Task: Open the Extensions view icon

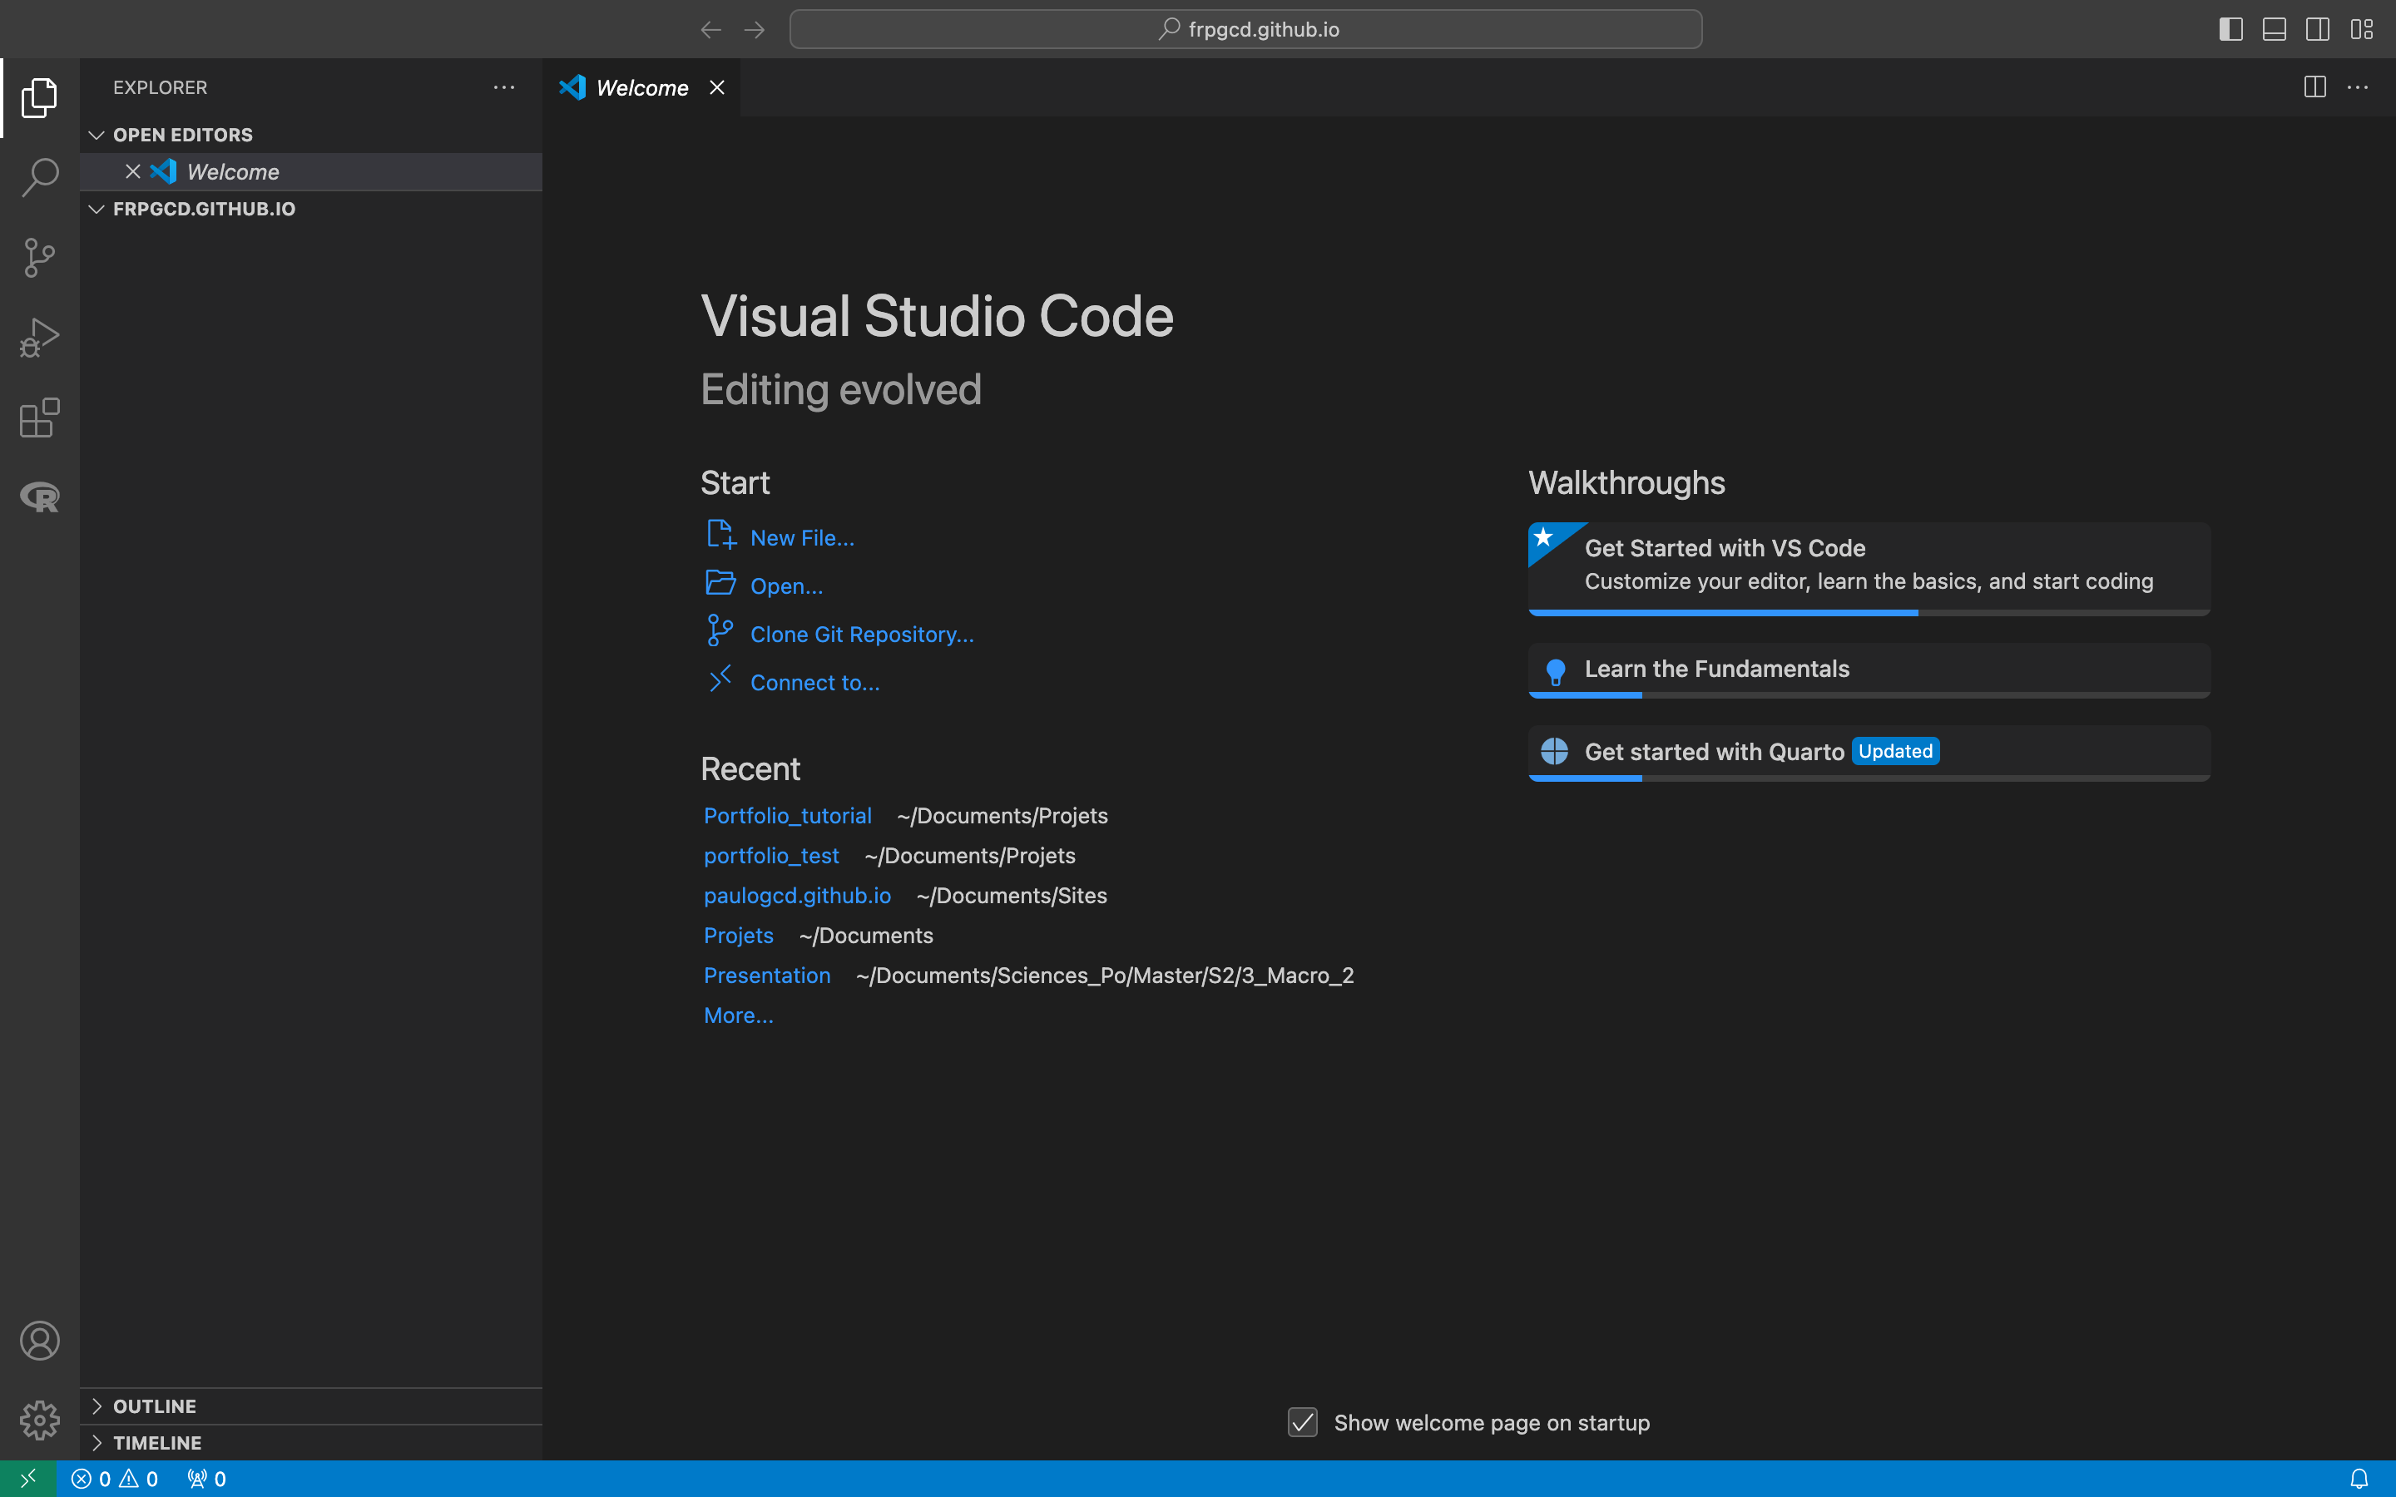Action: [40, 417]
